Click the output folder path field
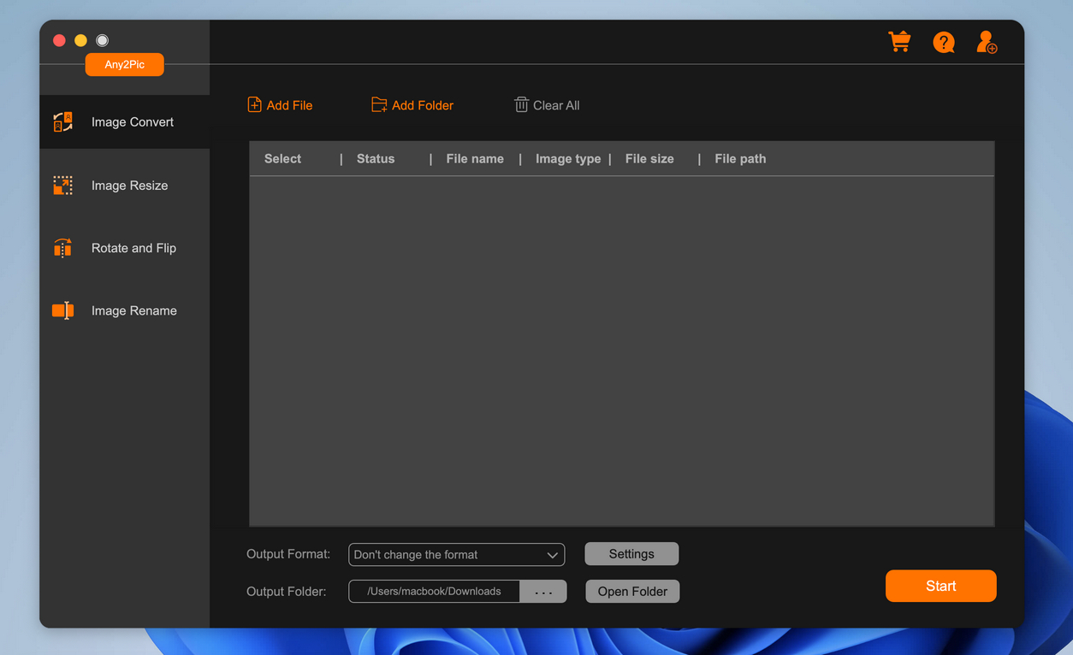Image resolution: width=1073 pixels, height=655 pixels. point(434,591)
